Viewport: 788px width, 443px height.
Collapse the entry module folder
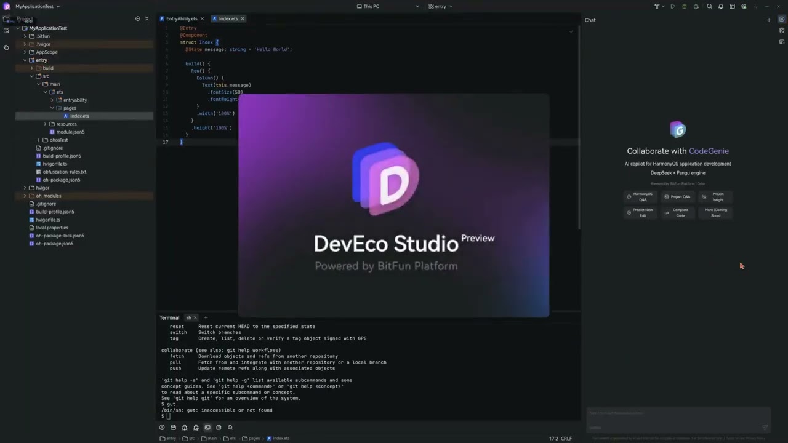(x=25, y=60)
